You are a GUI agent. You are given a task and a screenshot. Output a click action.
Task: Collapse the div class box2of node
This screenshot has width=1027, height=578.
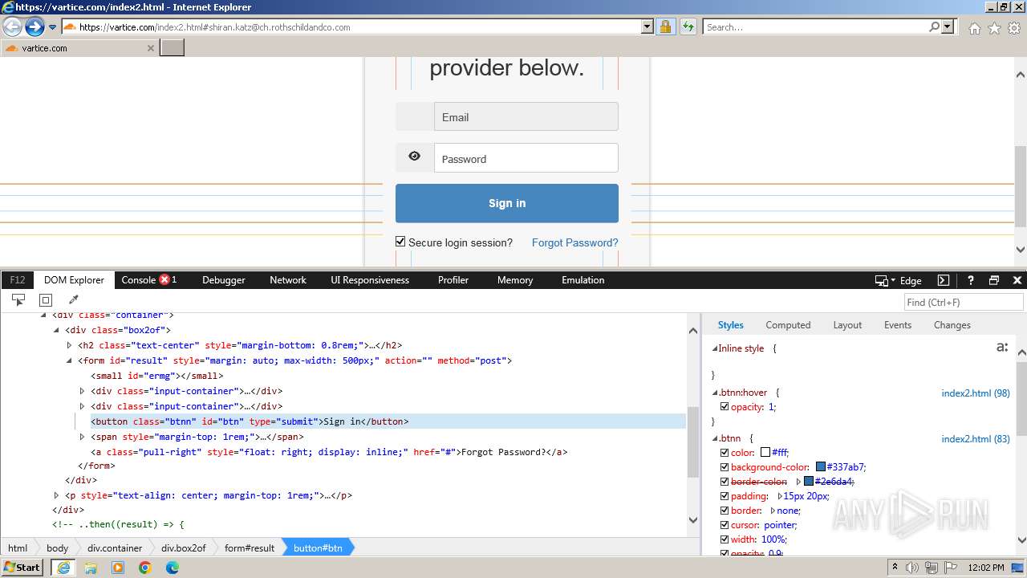point(57,330)
